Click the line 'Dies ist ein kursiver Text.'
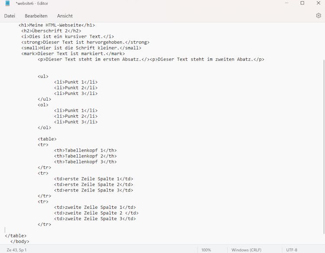The height and width of the screenshot is (253, 325). click(68, 36)
